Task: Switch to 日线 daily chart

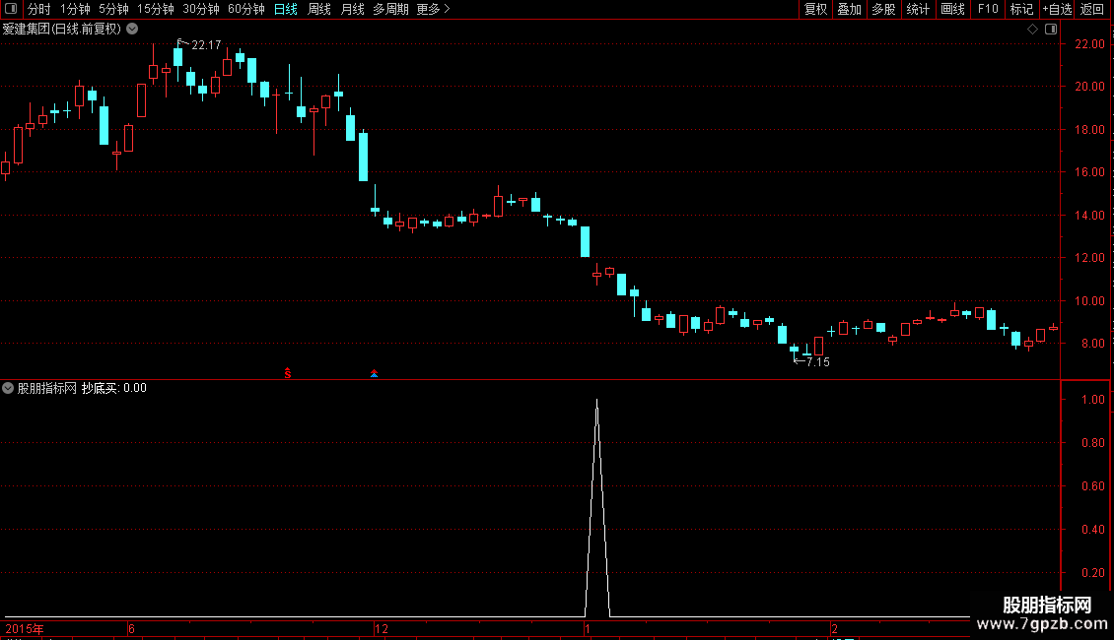Action: click(286, 9)
